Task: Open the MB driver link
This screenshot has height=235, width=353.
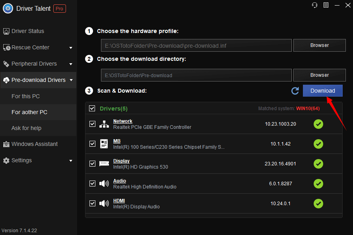Action: [117, 141]
